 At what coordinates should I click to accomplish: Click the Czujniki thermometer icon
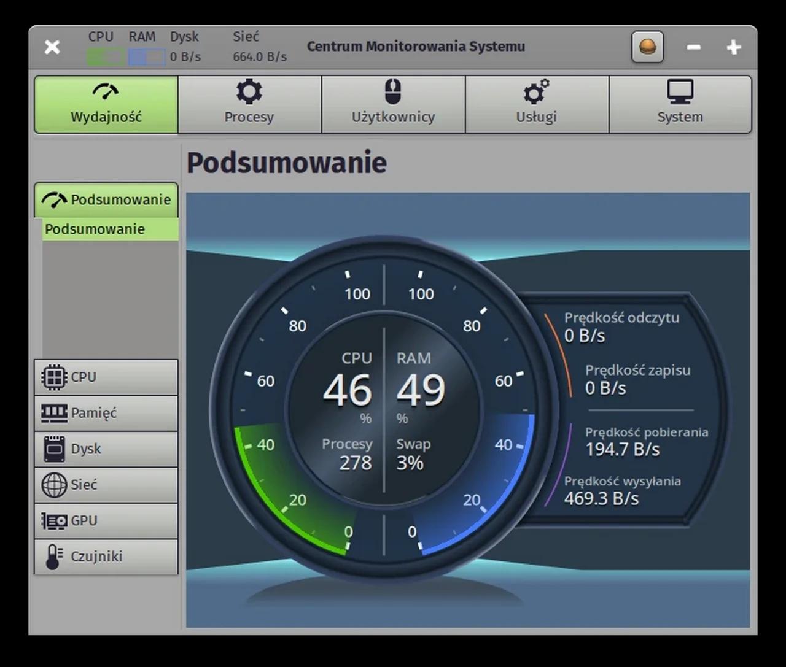pyautogui.click(x=53, y=557)
